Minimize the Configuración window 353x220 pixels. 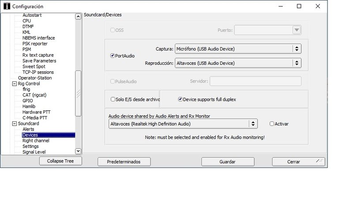click(281, 6)
